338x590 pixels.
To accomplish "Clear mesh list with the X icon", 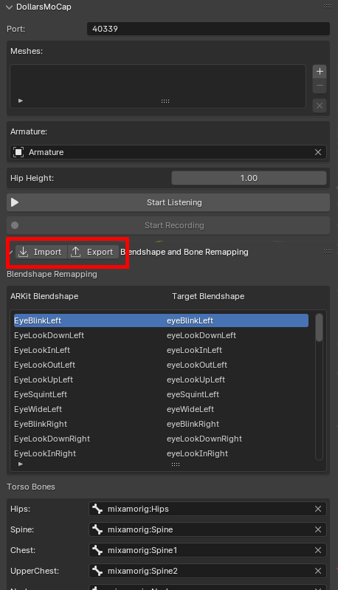I will click(320, 106).
